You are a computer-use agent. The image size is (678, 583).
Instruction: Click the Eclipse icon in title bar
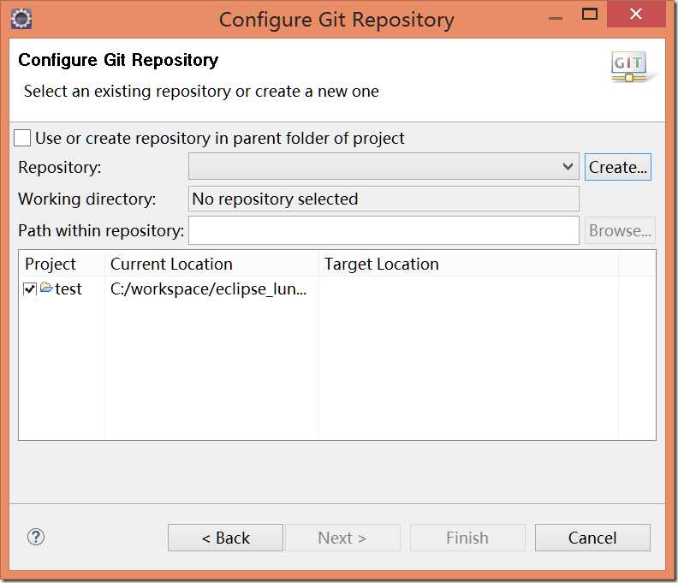click(21, 18)
